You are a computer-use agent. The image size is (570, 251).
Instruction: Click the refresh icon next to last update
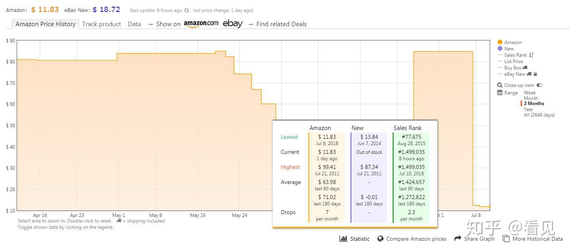tap(186, 10)
